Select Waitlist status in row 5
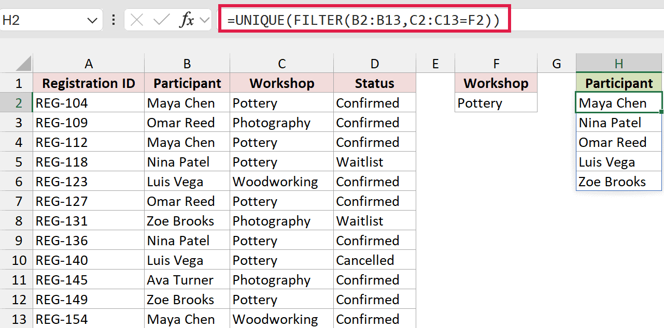664x328 pixels. [x=375, y=162]
